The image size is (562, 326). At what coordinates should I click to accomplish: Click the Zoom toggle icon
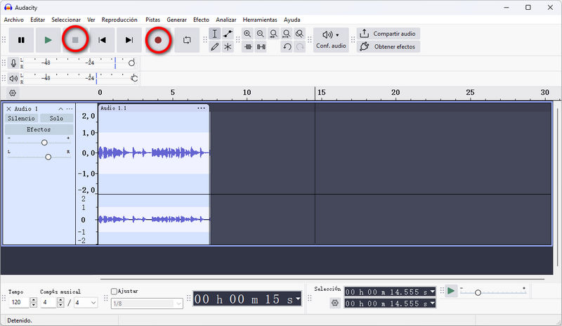[x=299, y=34]
